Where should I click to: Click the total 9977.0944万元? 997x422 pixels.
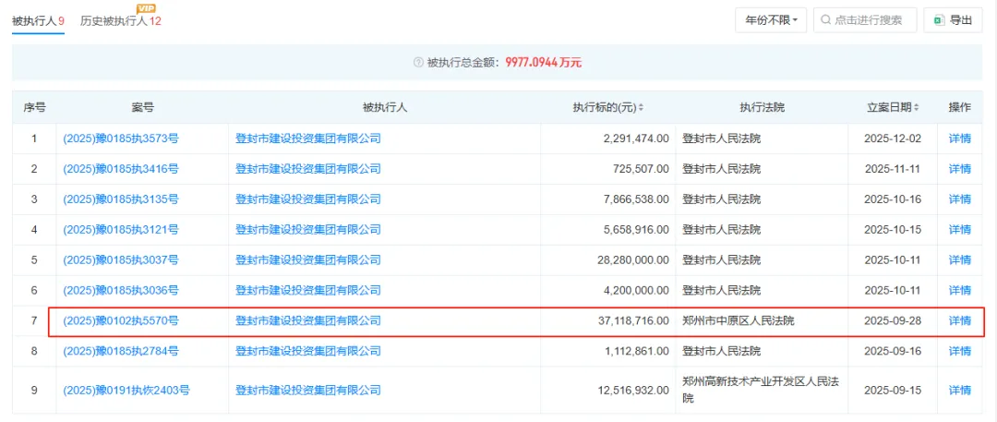tap(544, 63)
